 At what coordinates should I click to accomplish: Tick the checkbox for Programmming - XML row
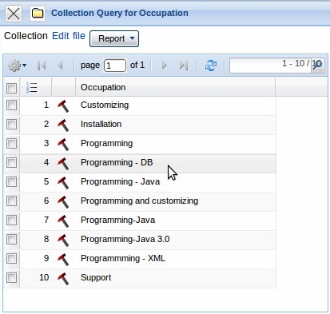[x=11, y=259]
